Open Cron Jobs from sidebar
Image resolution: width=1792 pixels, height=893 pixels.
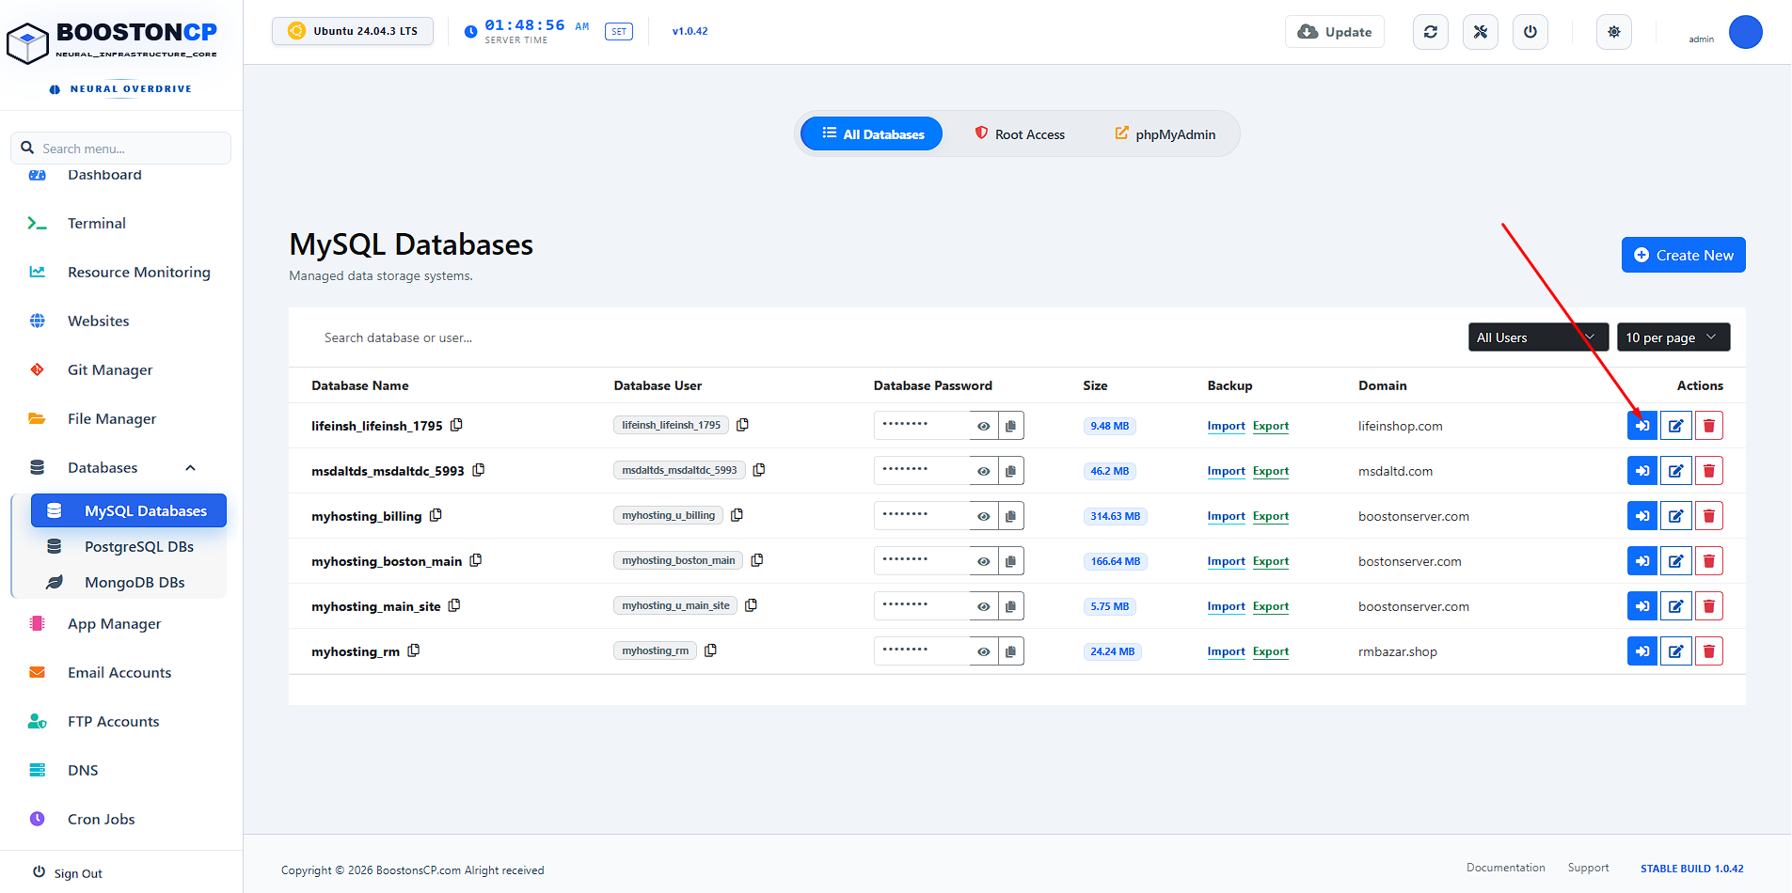coord(101,819)
